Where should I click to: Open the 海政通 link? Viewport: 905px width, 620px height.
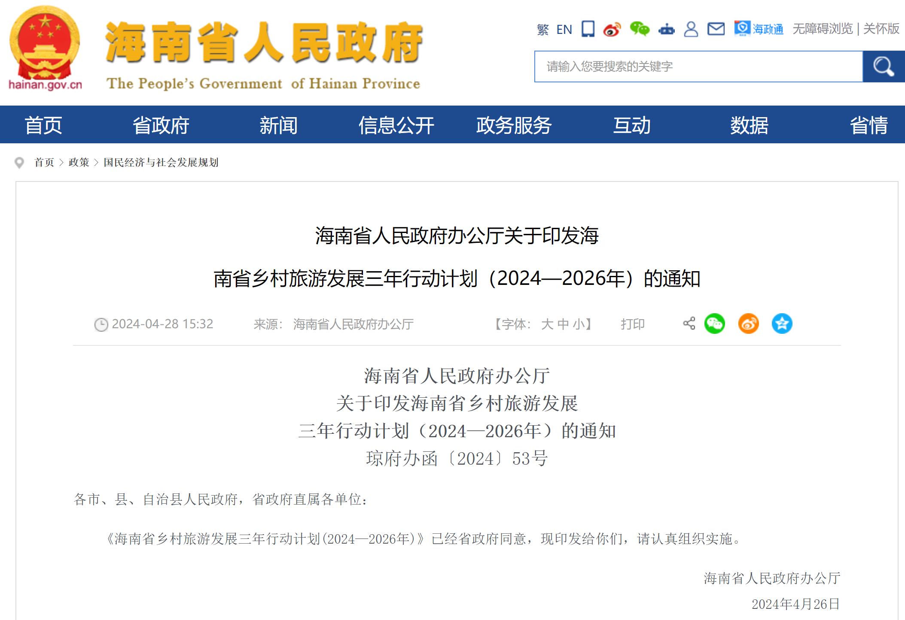click(x=759, y=29)
